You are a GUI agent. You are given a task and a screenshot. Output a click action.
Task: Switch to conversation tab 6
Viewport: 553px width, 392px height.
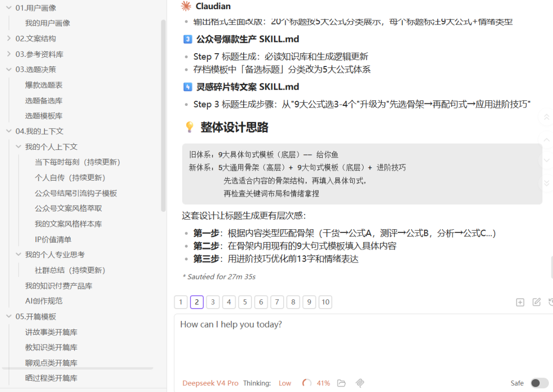tap(261, 302)
